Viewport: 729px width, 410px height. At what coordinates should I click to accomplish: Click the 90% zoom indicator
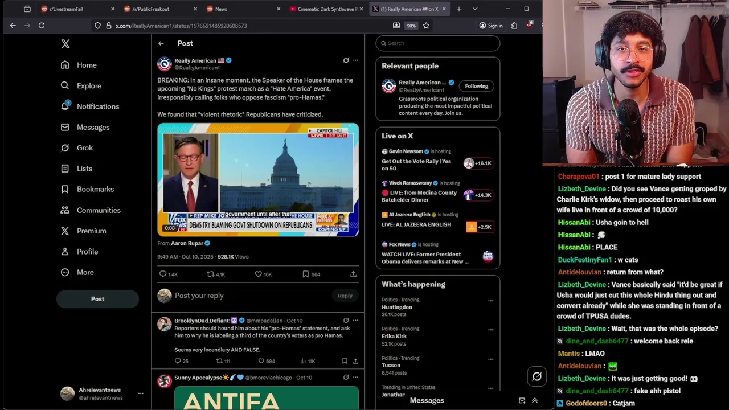click(411, 26)
